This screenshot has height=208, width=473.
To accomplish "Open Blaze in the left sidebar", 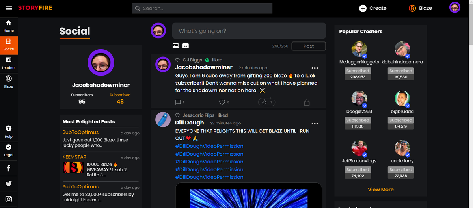I will pyautogui.click(x=9, y=82).
